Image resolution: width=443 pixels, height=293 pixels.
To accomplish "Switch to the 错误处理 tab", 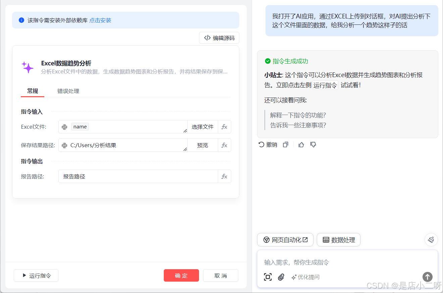I will [68, 91].
